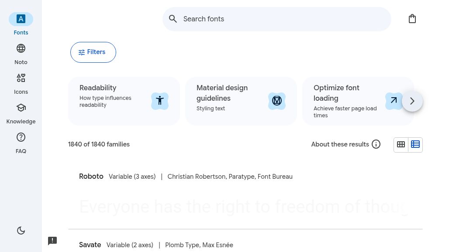Open the Knowledge graduation cap section

click(x=21, y=113)
